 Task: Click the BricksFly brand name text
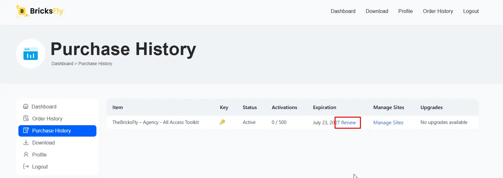point(47,11)
